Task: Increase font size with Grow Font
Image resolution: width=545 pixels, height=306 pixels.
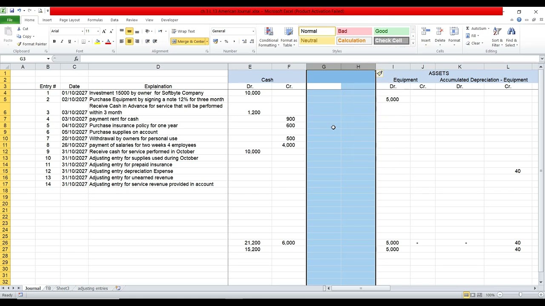Action: [104, 31]
